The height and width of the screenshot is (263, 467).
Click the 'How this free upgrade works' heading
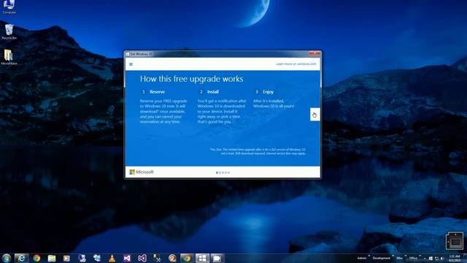click(x=191, y=79)
